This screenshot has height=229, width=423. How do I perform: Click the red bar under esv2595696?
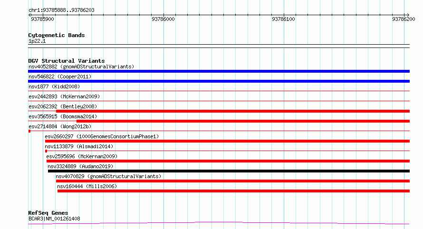tap(228, 161)
